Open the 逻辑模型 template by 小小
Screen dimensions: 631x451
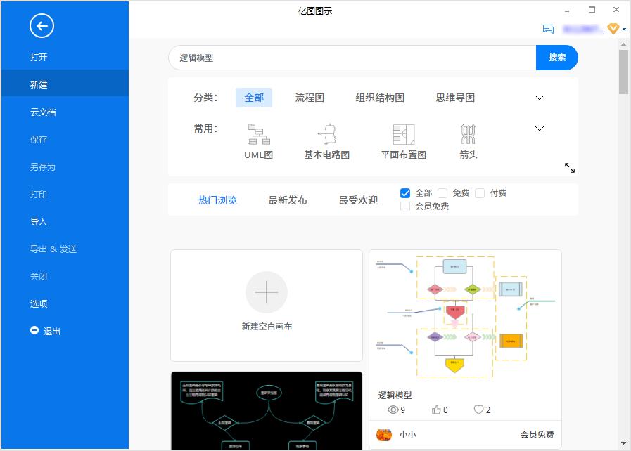[465, 316]
